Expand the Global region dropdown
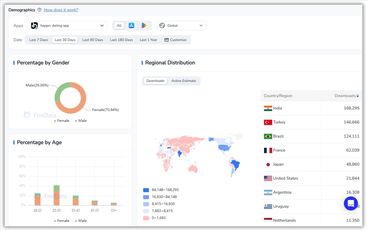Image resolution: width=367 pixels, height=231 pixels. pyautogui.click(x=181, y=25)
